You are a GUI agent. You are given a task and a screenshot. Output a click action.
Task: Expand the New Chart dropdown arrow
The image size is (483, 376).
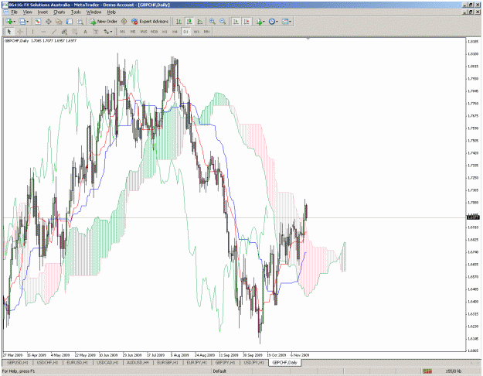(x=14, y=22)
